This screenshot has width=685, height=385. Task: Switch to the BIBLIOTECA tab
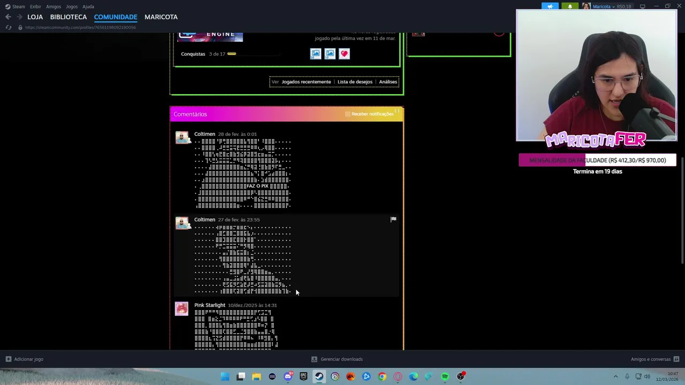click(68, 17)
